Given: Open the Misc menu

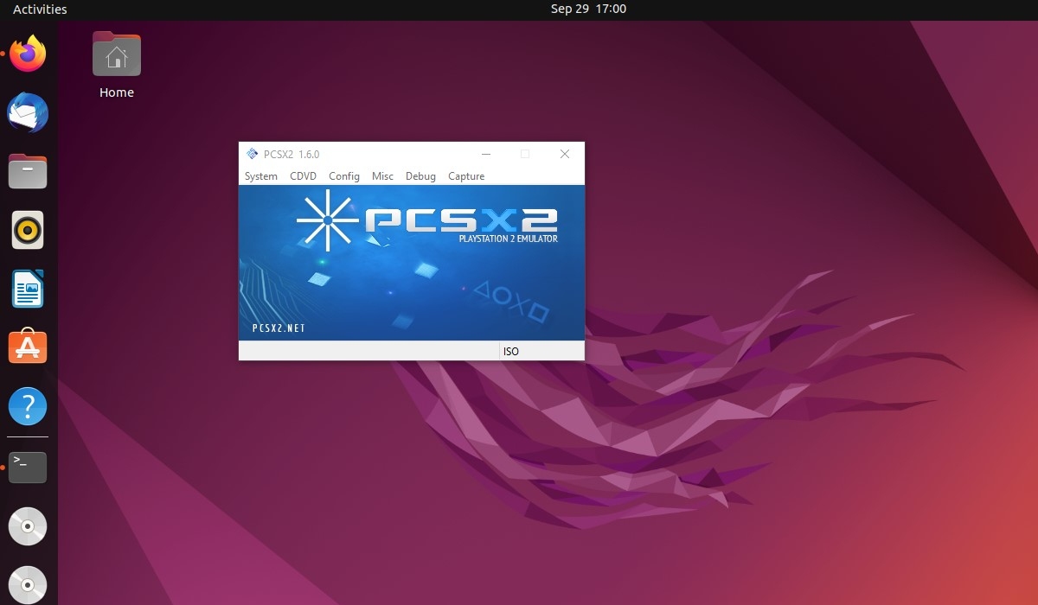Looking at the screenshot, I should point(382,176).
